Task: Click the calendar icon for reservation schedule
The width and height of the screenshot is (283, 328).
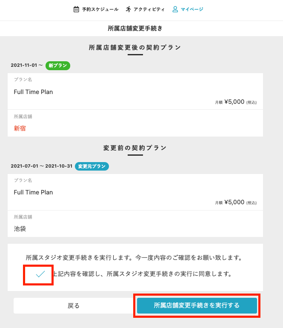Action: coord(76,9)
